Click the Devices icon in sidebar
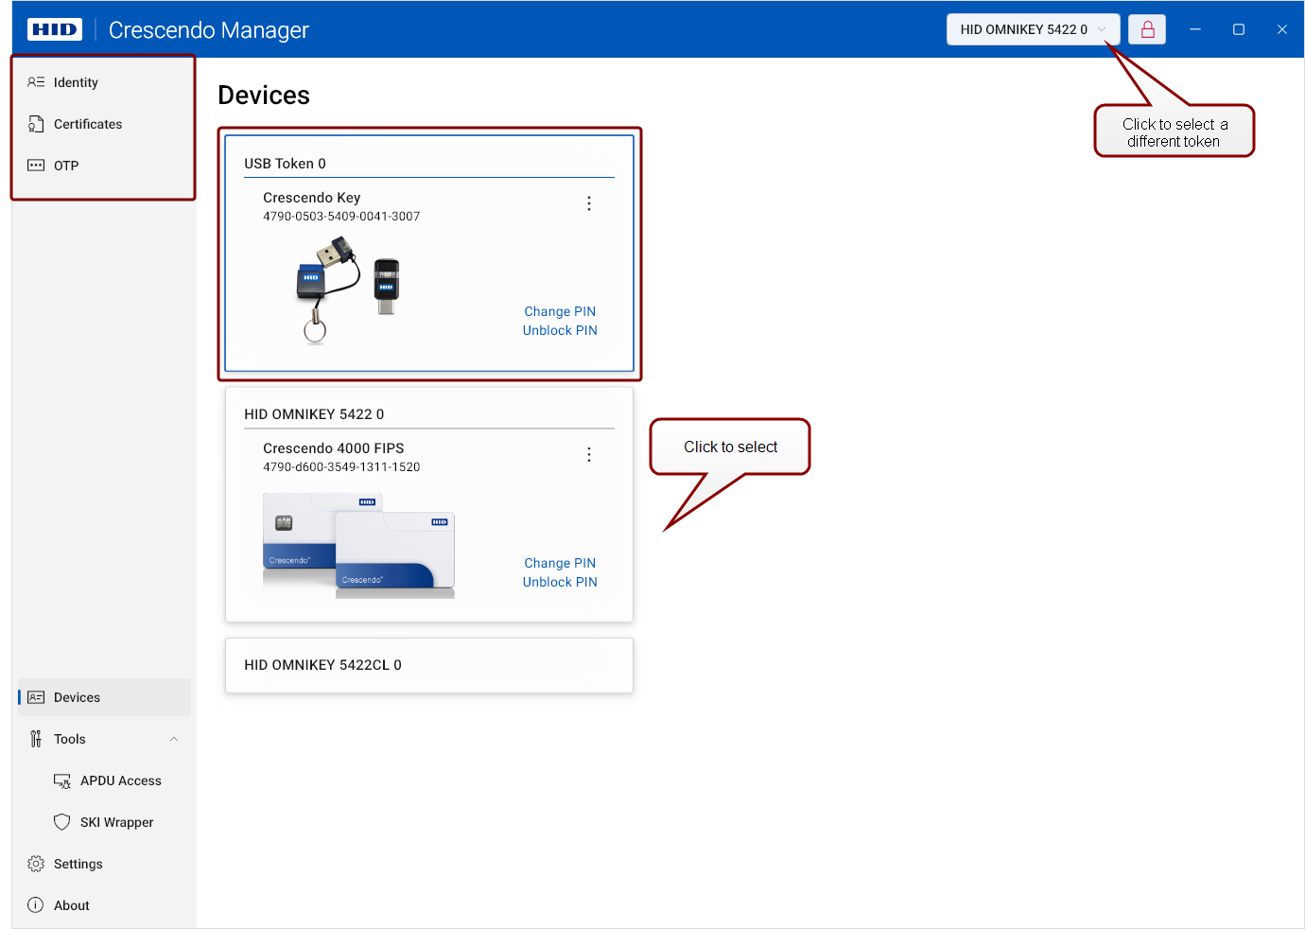Viewport: 1305px width, 929px height. (36, 697)
